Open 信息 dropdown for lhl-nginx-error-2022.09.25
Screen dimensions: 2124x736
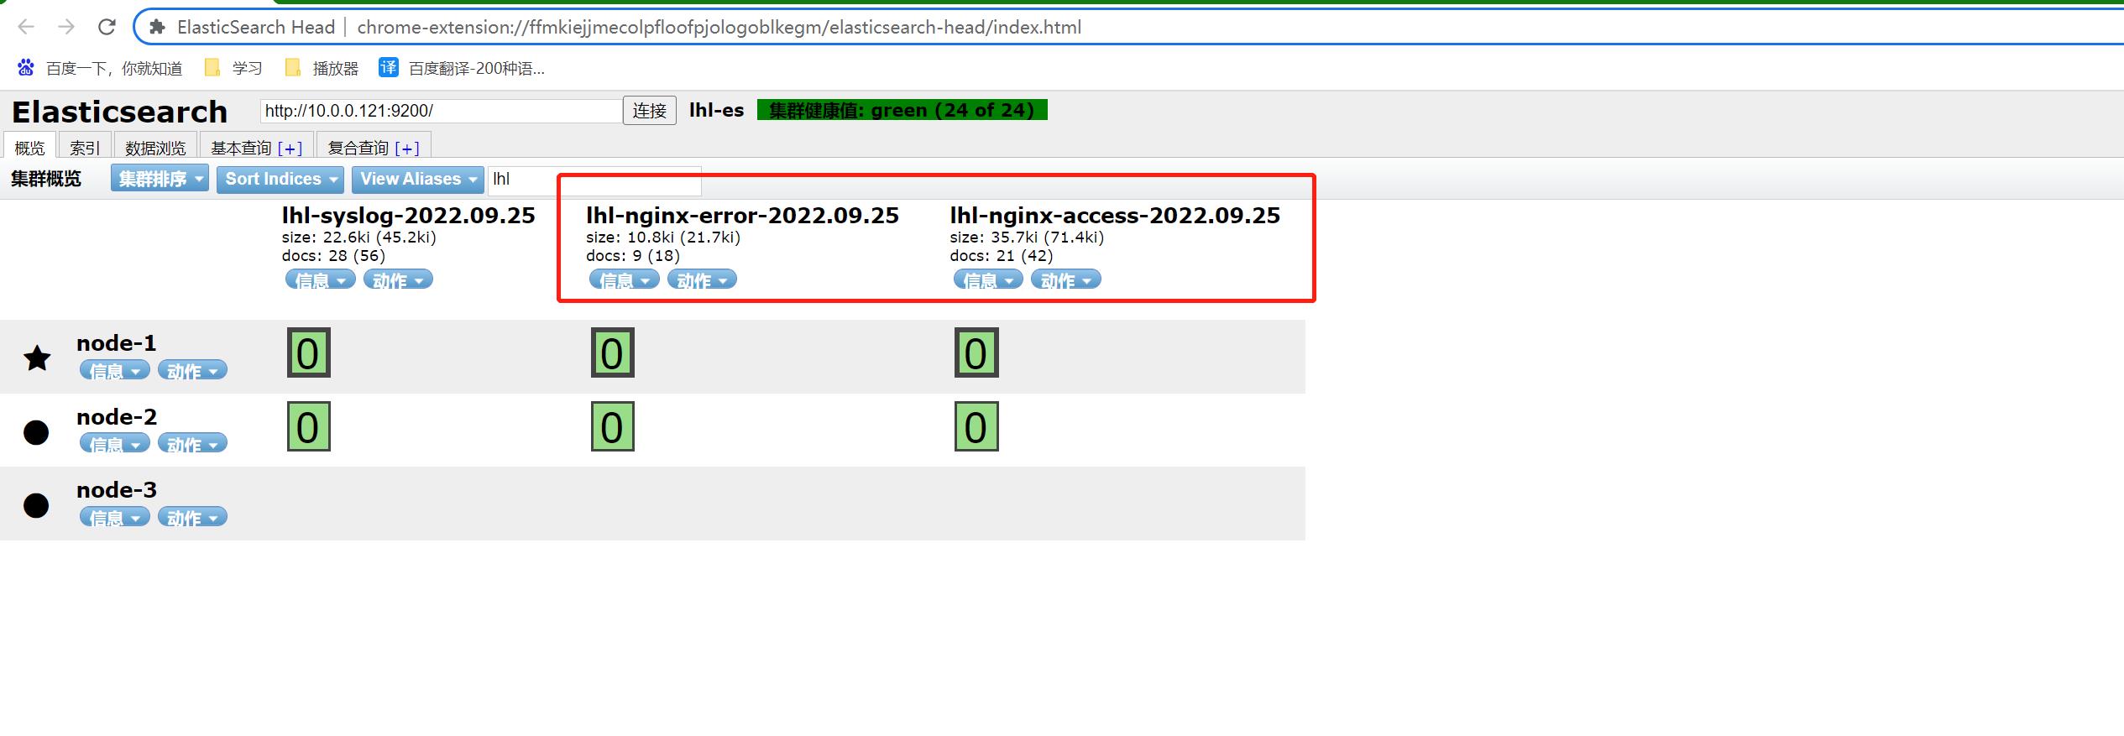625,279
